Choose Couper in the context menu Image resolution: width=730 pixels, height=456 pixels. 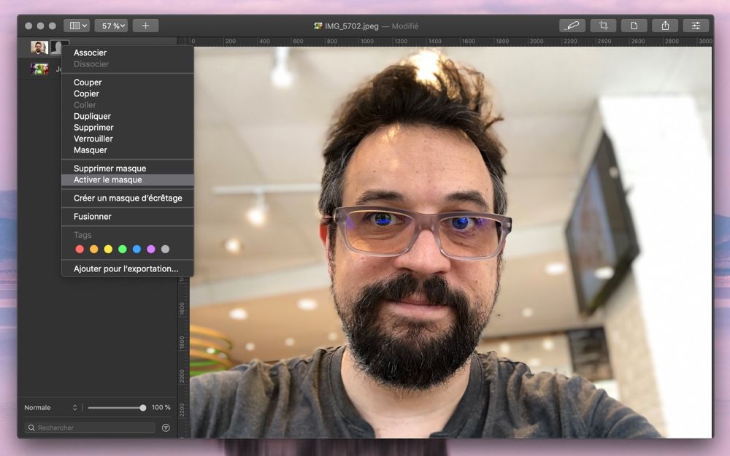coord(128,82)
